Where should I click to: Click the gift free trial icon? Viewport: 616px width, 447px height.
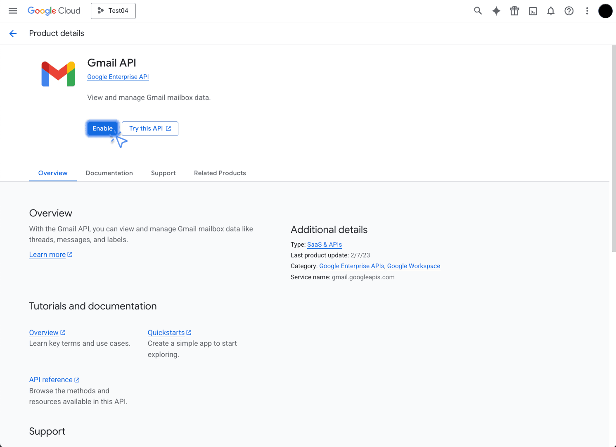pyautogui.click(x=514, y=11)
